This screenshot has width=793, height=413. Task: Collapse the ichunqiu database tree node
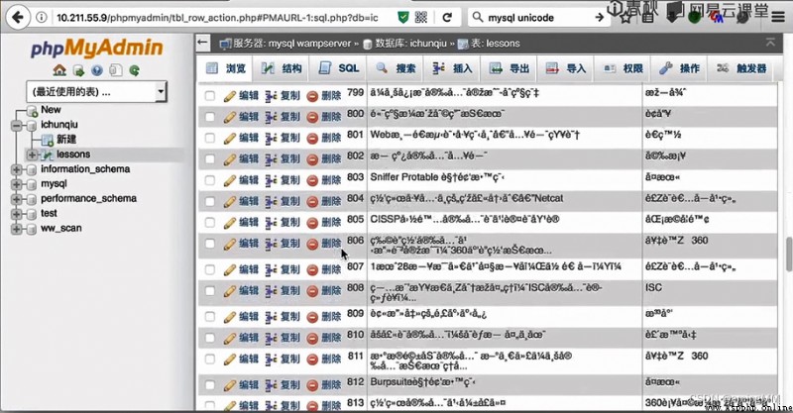point(17,125)
